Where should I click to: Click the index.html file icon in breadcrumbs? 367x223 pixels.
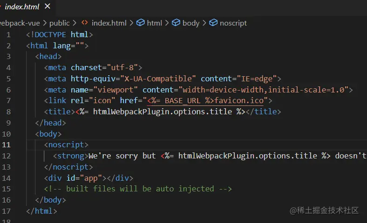click(85, 23)
